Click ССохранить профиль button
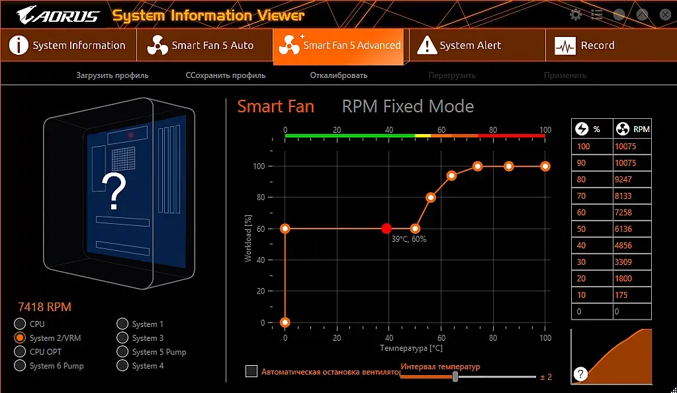 pyautogui.click(x=226, y=75)
